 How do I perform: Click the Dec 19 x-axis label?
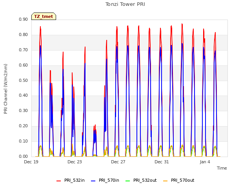[31, 162]
